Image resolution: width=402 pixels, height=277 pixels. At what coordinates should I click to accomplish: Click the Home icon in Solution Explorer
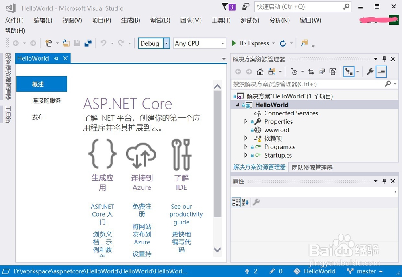coord(260,71)
